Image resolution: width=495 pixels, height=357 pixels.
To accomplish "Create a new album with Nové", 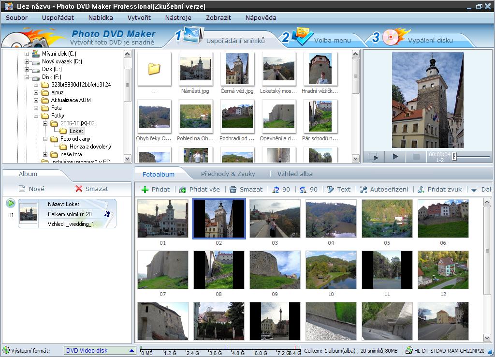I will (x=31, y=189).
